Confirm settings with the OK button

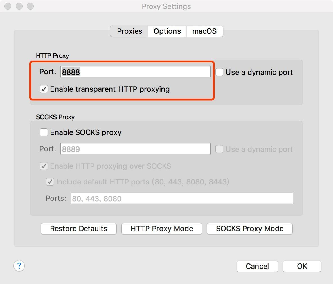tap(302, 266)
